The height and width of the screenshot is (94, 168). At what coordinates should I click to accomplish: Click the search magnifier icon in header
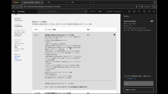pyautogui.click(x=86, y=11)
